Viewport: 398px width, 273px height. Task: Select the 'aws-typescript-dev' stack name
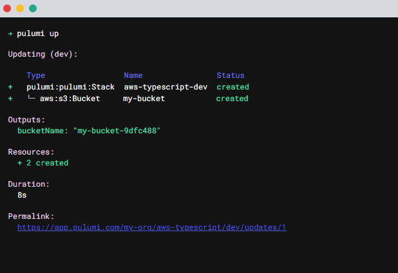166,87
